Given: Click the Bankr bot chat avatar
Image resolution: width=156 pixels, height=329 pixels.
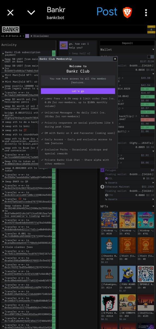Looking at the screenshot, I should point(64,46).
